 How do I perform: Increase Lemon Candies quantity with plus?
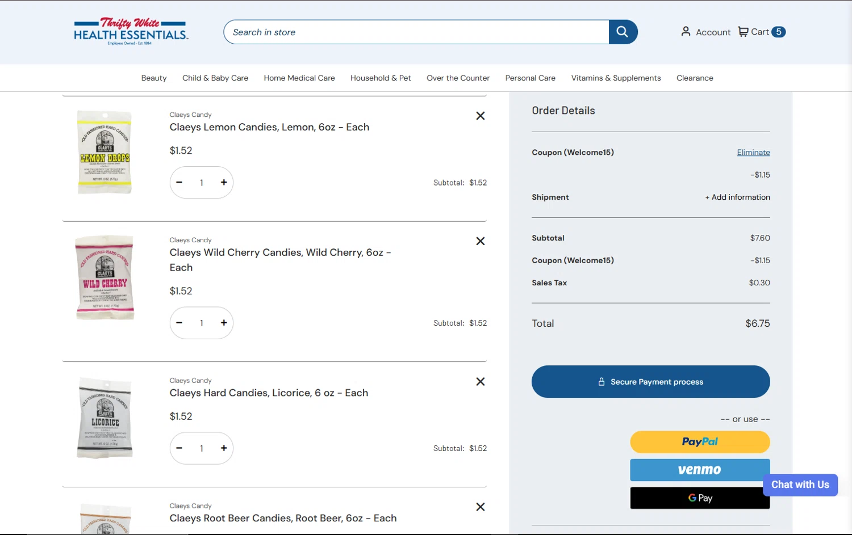(224, 182)
